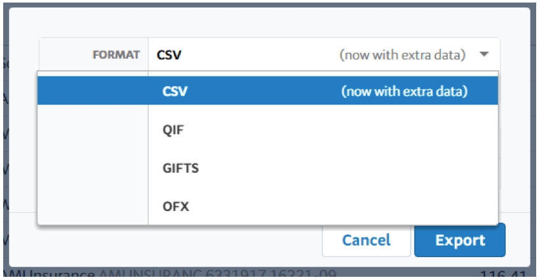Click the blank left column beside the GIFTS option
Viewport: 540px width, 280px height.
tap(93, 168)
